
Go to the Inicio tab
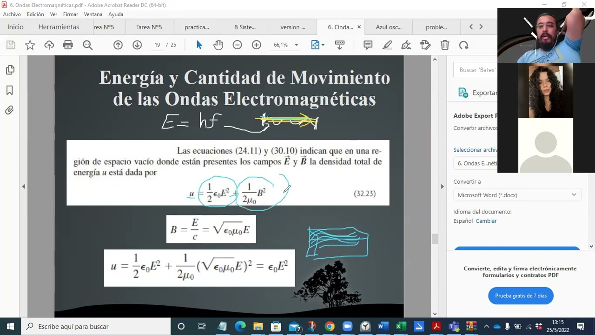15,27
